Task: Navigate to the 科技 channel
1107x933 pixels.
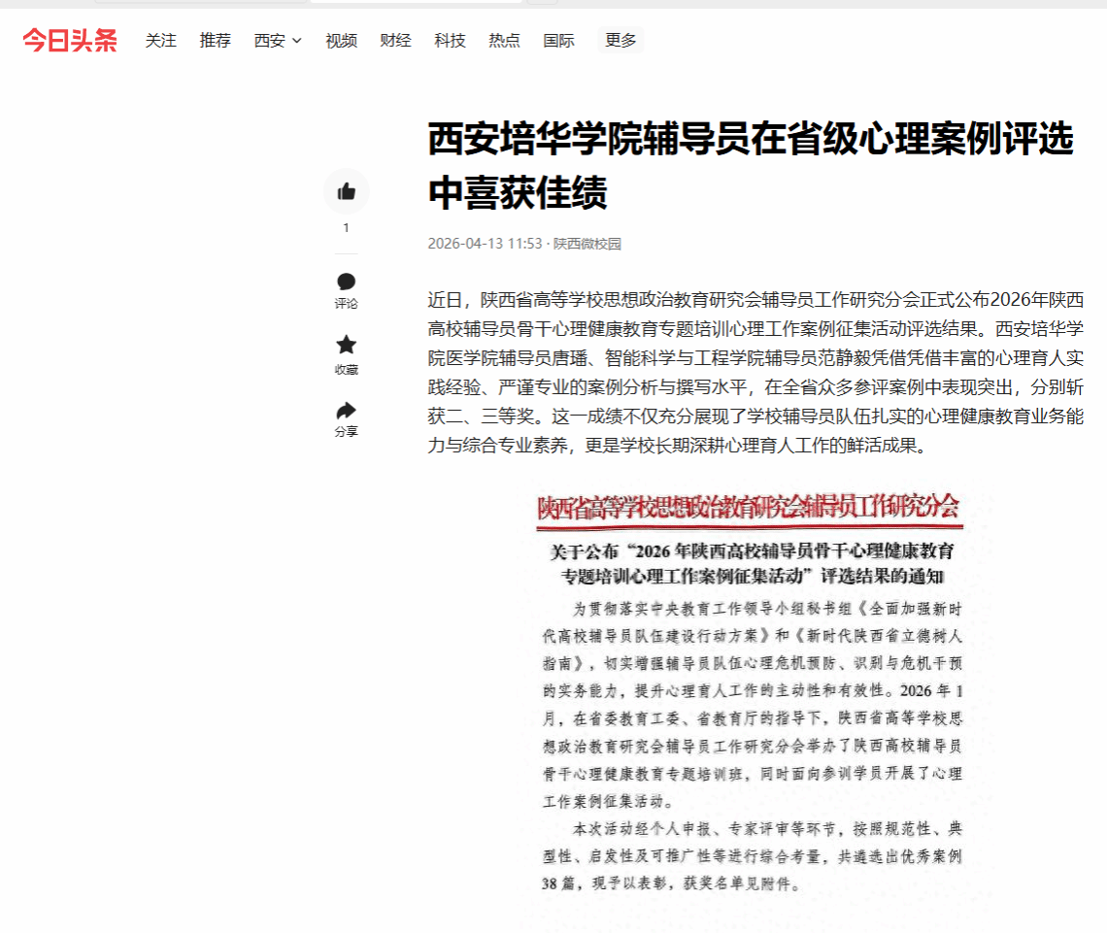Action: [450, 40]
